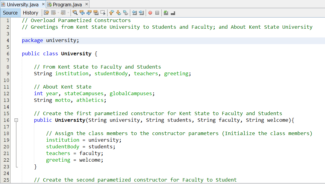Click 'studentBody = students;' statement
Viewport: 325px width, 184px height.
coord(81,147)
